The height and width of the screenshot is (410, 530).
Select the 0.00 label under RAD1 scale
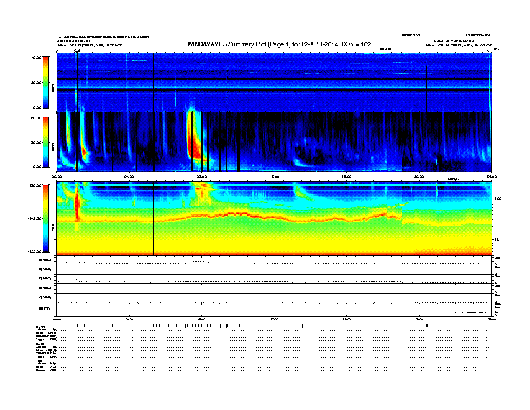pos(37,167)
